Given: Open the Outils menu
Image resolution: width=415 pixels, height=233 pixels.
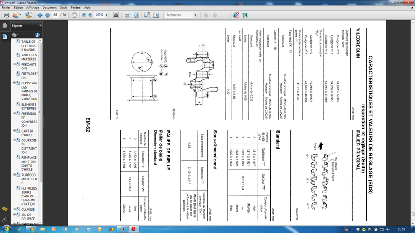Looking at the screenshot, I should tap(63, 8).
